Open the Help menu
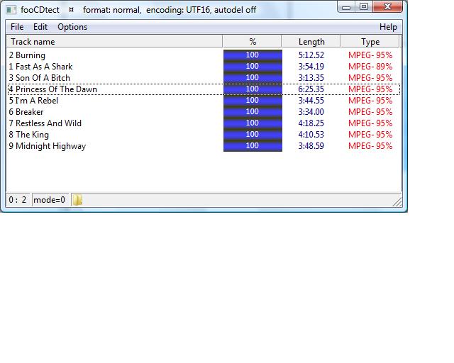454x363 pixels. click(x=388, y=27)
